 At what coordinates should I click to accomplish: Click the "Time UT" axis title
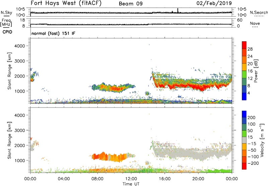click(131, 184)
